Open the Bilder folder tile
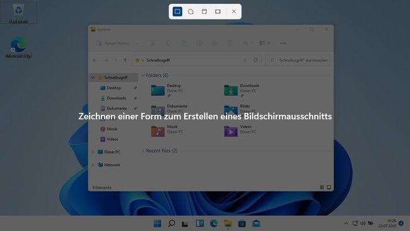Screen dimensions: 410x231 [x=240, y=110]
